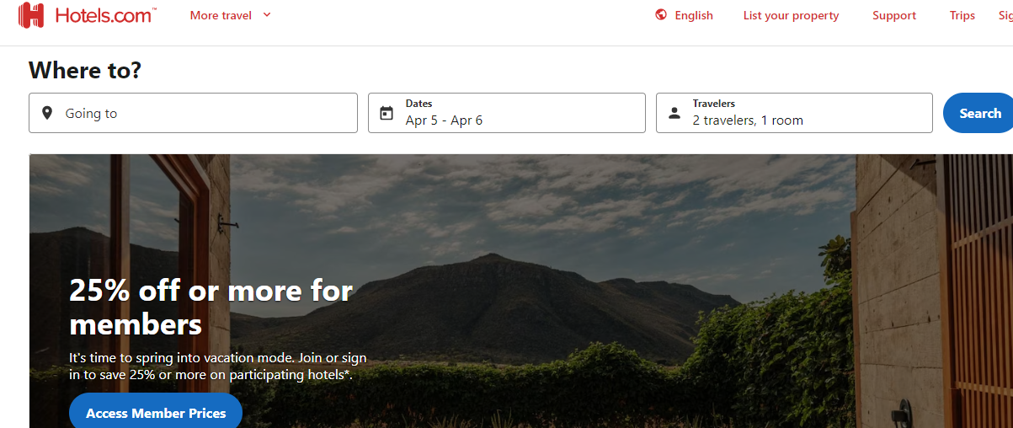Viewport: 1013px width, 428px height.
Task: Click the Access Member Prices button
Action: [x=156, y=413]
